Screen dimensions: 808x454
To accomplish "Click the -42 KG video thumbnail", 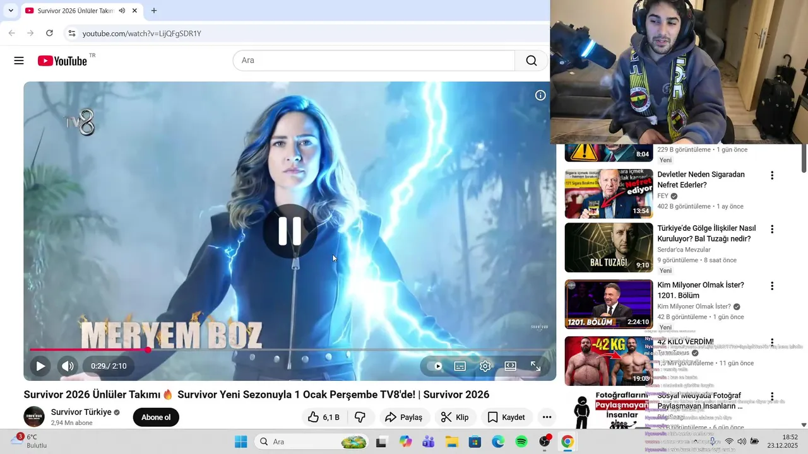I will (x=609, y=361).
